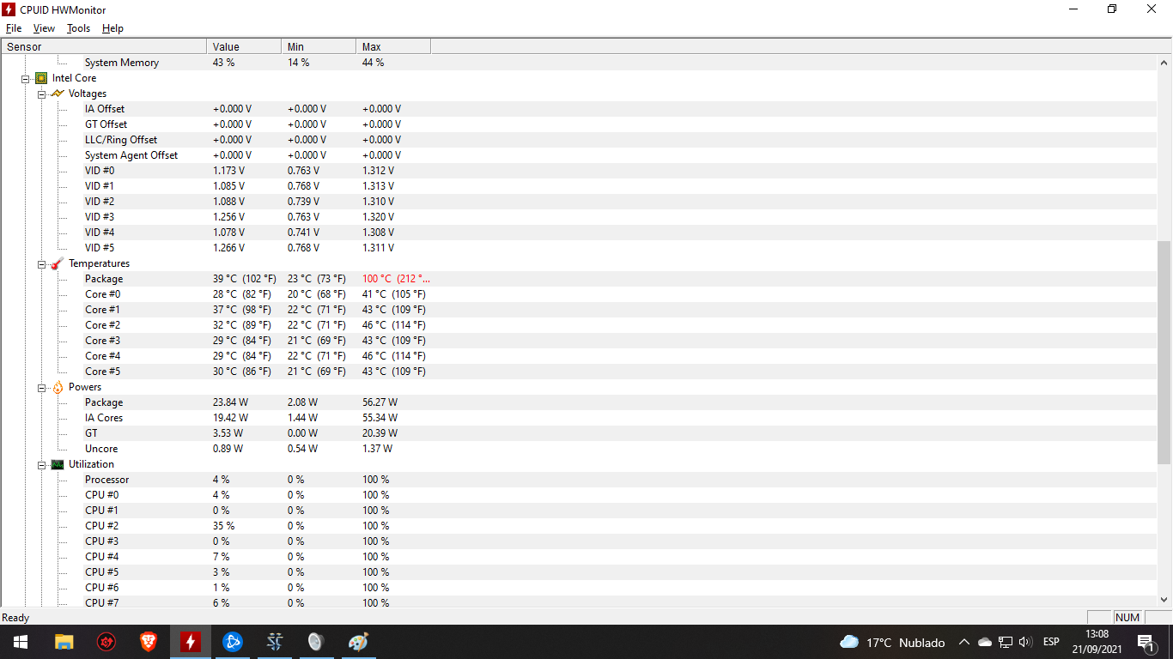
Task: Open the Tools menu
Action: (78, 28)
